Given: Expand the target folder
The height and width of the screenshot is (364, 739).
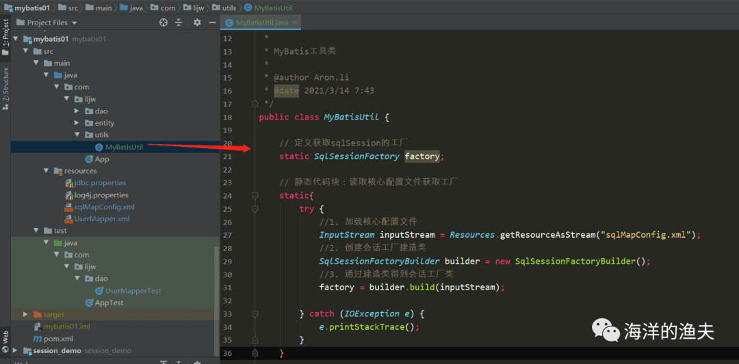Looking at the screenshot, I should 26,314.
